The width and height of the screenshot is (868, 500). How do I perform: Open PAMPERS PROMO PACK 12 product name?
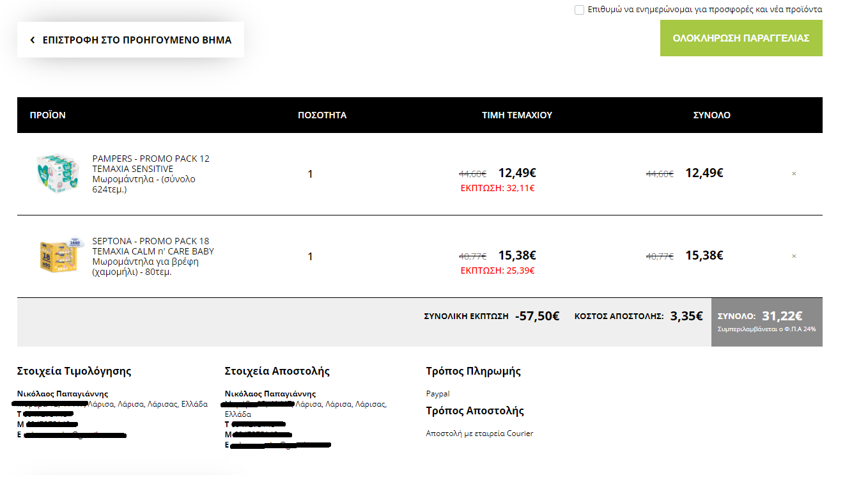(x=151, y=174)
